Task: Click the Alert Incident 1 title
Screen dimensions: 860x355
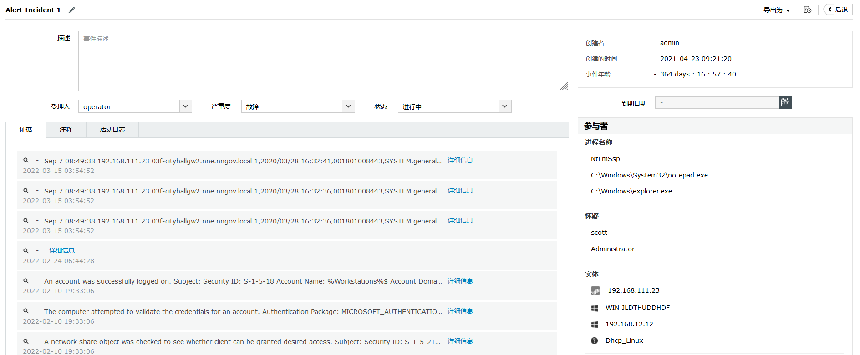Action: (33, 10)
